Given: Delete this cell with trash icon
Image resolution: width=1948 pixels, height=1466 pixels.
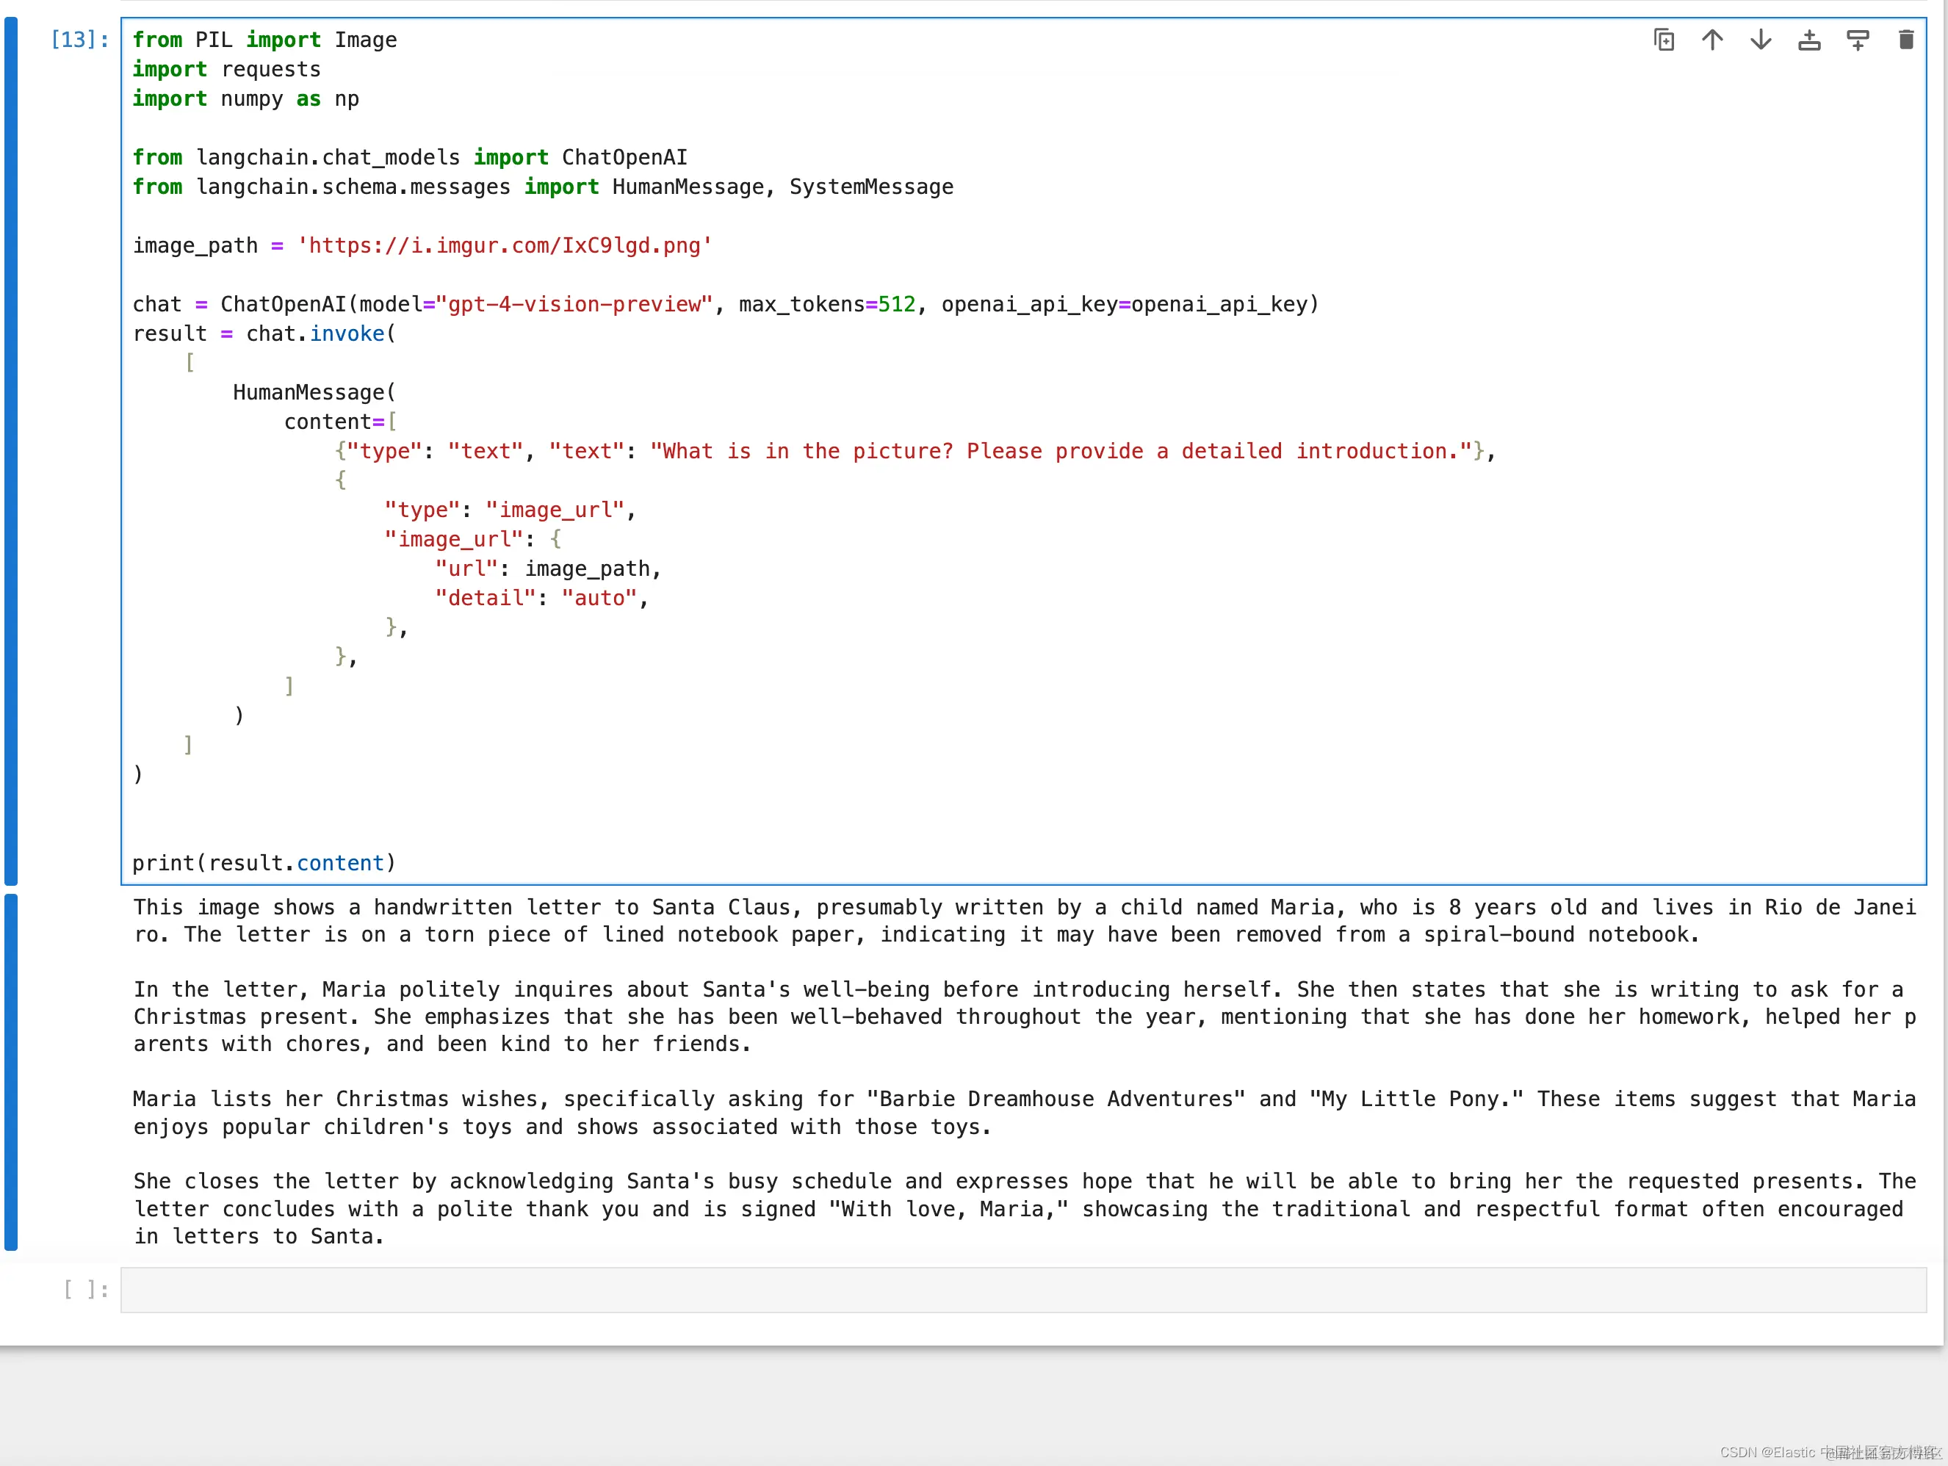Looking at the screenshot, I should click(1905, 40).
